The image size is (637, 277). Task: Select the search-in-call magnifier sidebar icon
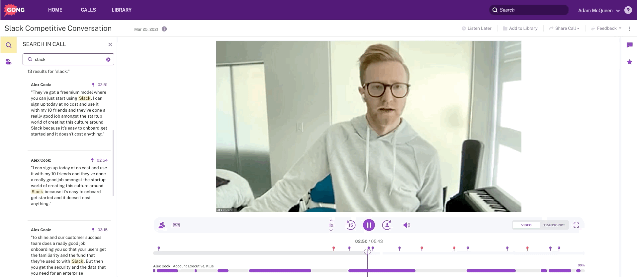pyautogui.click(x=9, y=45)
